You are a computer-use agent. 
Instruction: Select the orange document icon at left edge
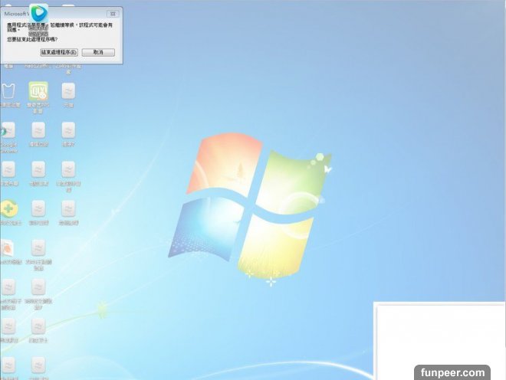[6, 247]
